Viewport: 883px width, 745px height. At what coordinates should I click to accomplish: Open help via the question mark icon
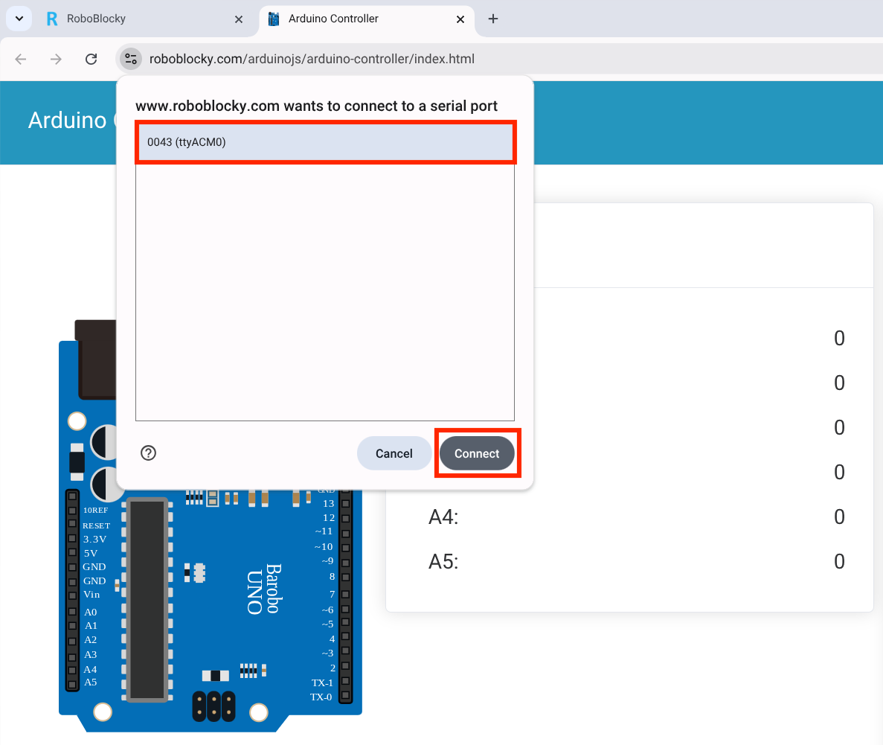point(149,453)
